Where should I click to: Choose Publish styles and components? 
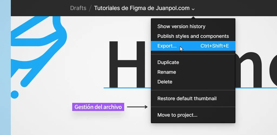193,36
